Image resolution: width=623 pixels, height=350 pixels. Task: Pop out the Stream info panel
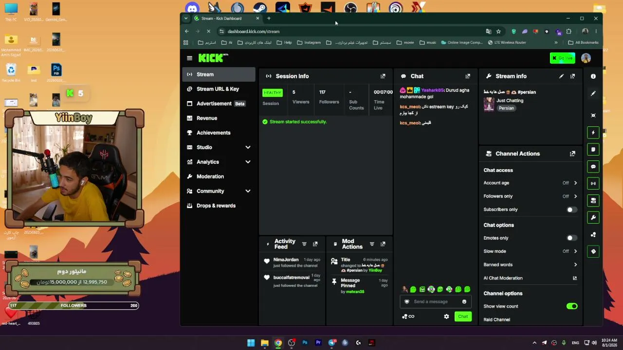coord(572,76)
